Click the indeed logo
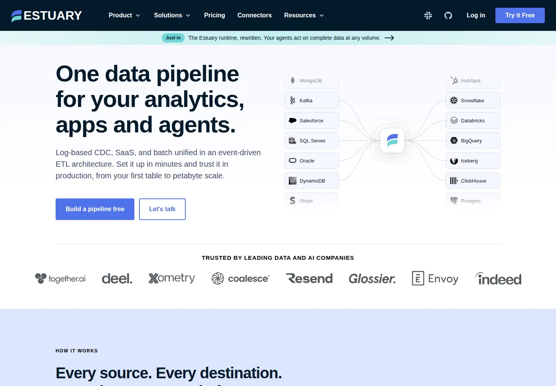556x386 pixels. pos(498,279)
